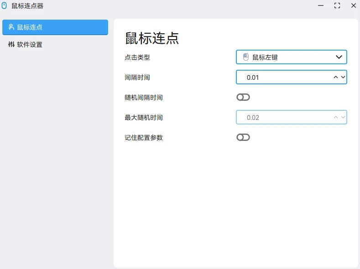The width and height of the screenshot is (360, 269).
Task: Decrease 最大随机时间 with the down arrow
Action: click(x=343, y=118)
